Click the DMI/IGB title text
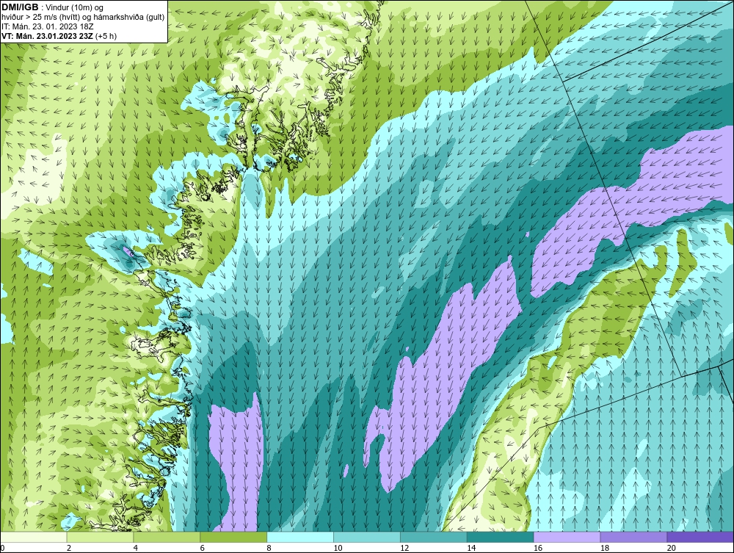This screenshot has height=553, width=734. [x=20, y=7]
